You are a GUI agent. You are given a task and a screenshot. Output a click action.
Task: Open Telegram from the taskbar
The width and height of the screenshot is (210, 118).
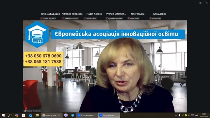73,115
